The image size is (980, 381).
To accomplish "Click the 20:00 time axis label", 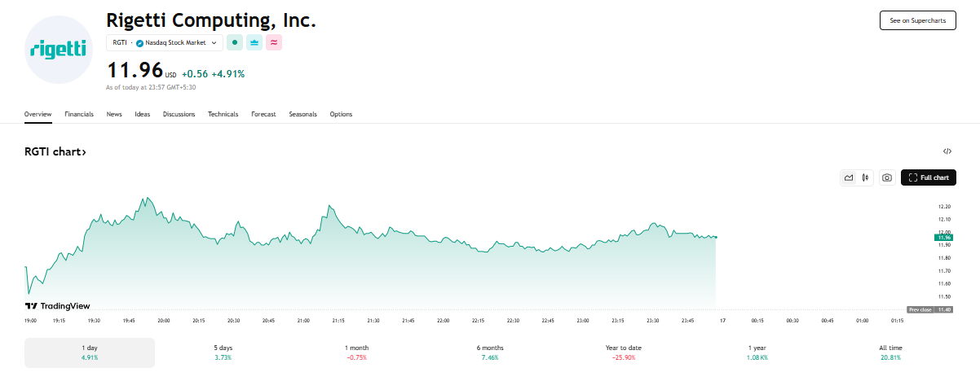I will tap(164, 321).
